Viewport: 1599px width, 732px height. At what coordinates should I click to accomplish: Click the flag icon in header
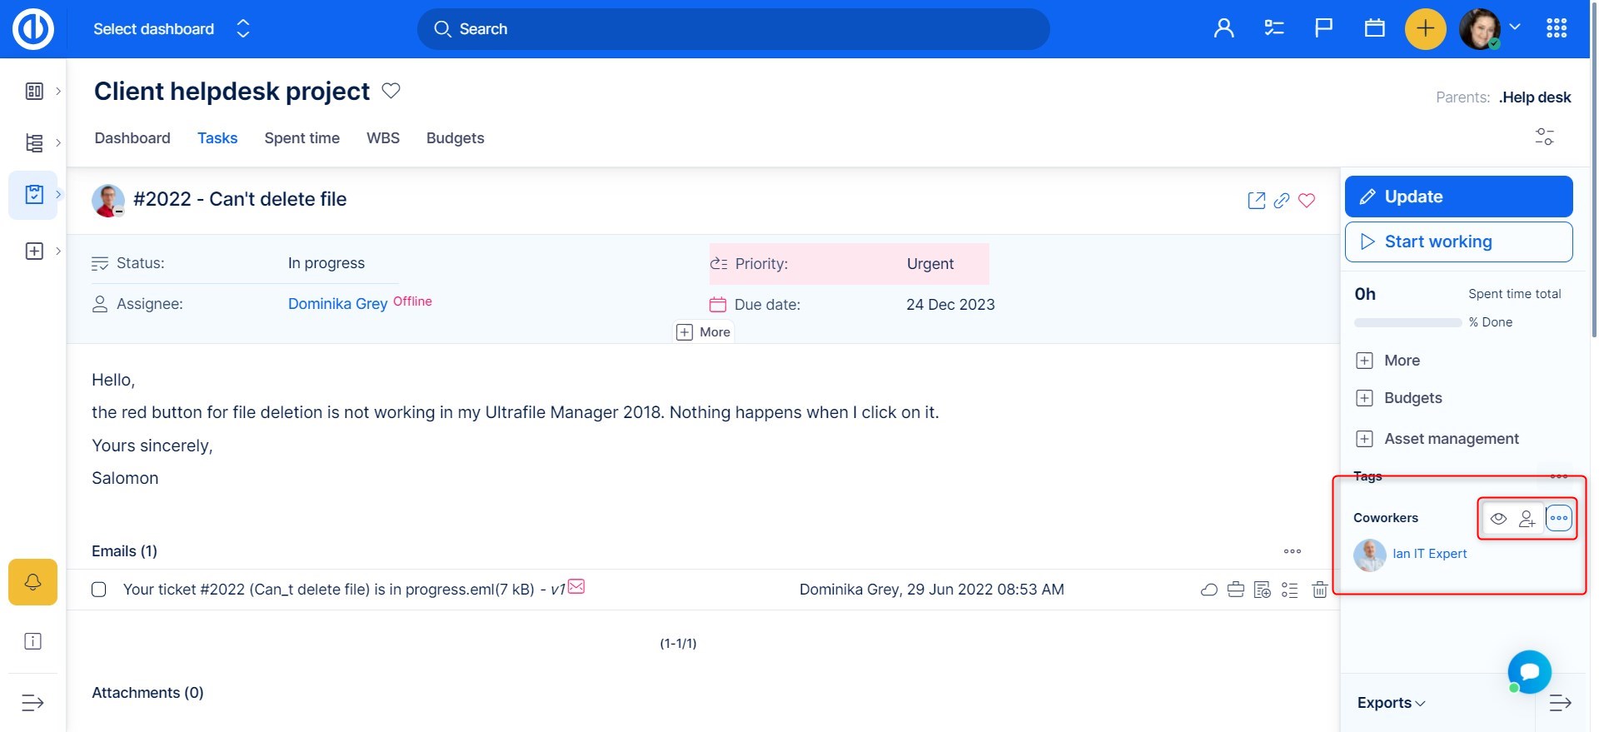pyautogui.click(x=1323, y=29)
